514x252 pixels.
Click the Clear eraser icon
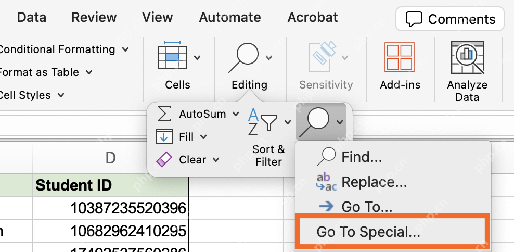point(164,159)
